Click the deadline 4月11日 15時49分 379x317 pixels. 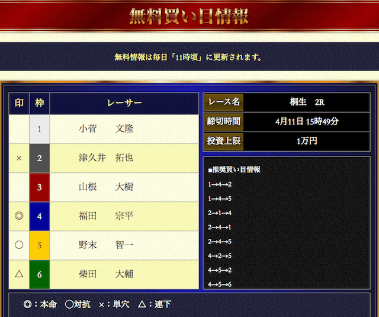(x=307, y=121)
